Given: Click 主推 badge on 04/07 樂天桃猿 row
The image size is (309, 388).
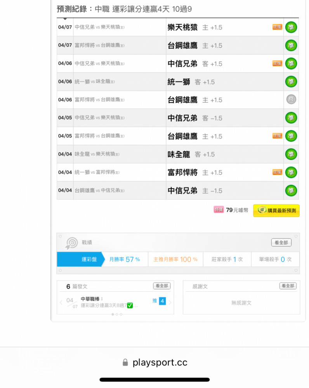Looking at the screenshot, I should [x=277, y=27].
